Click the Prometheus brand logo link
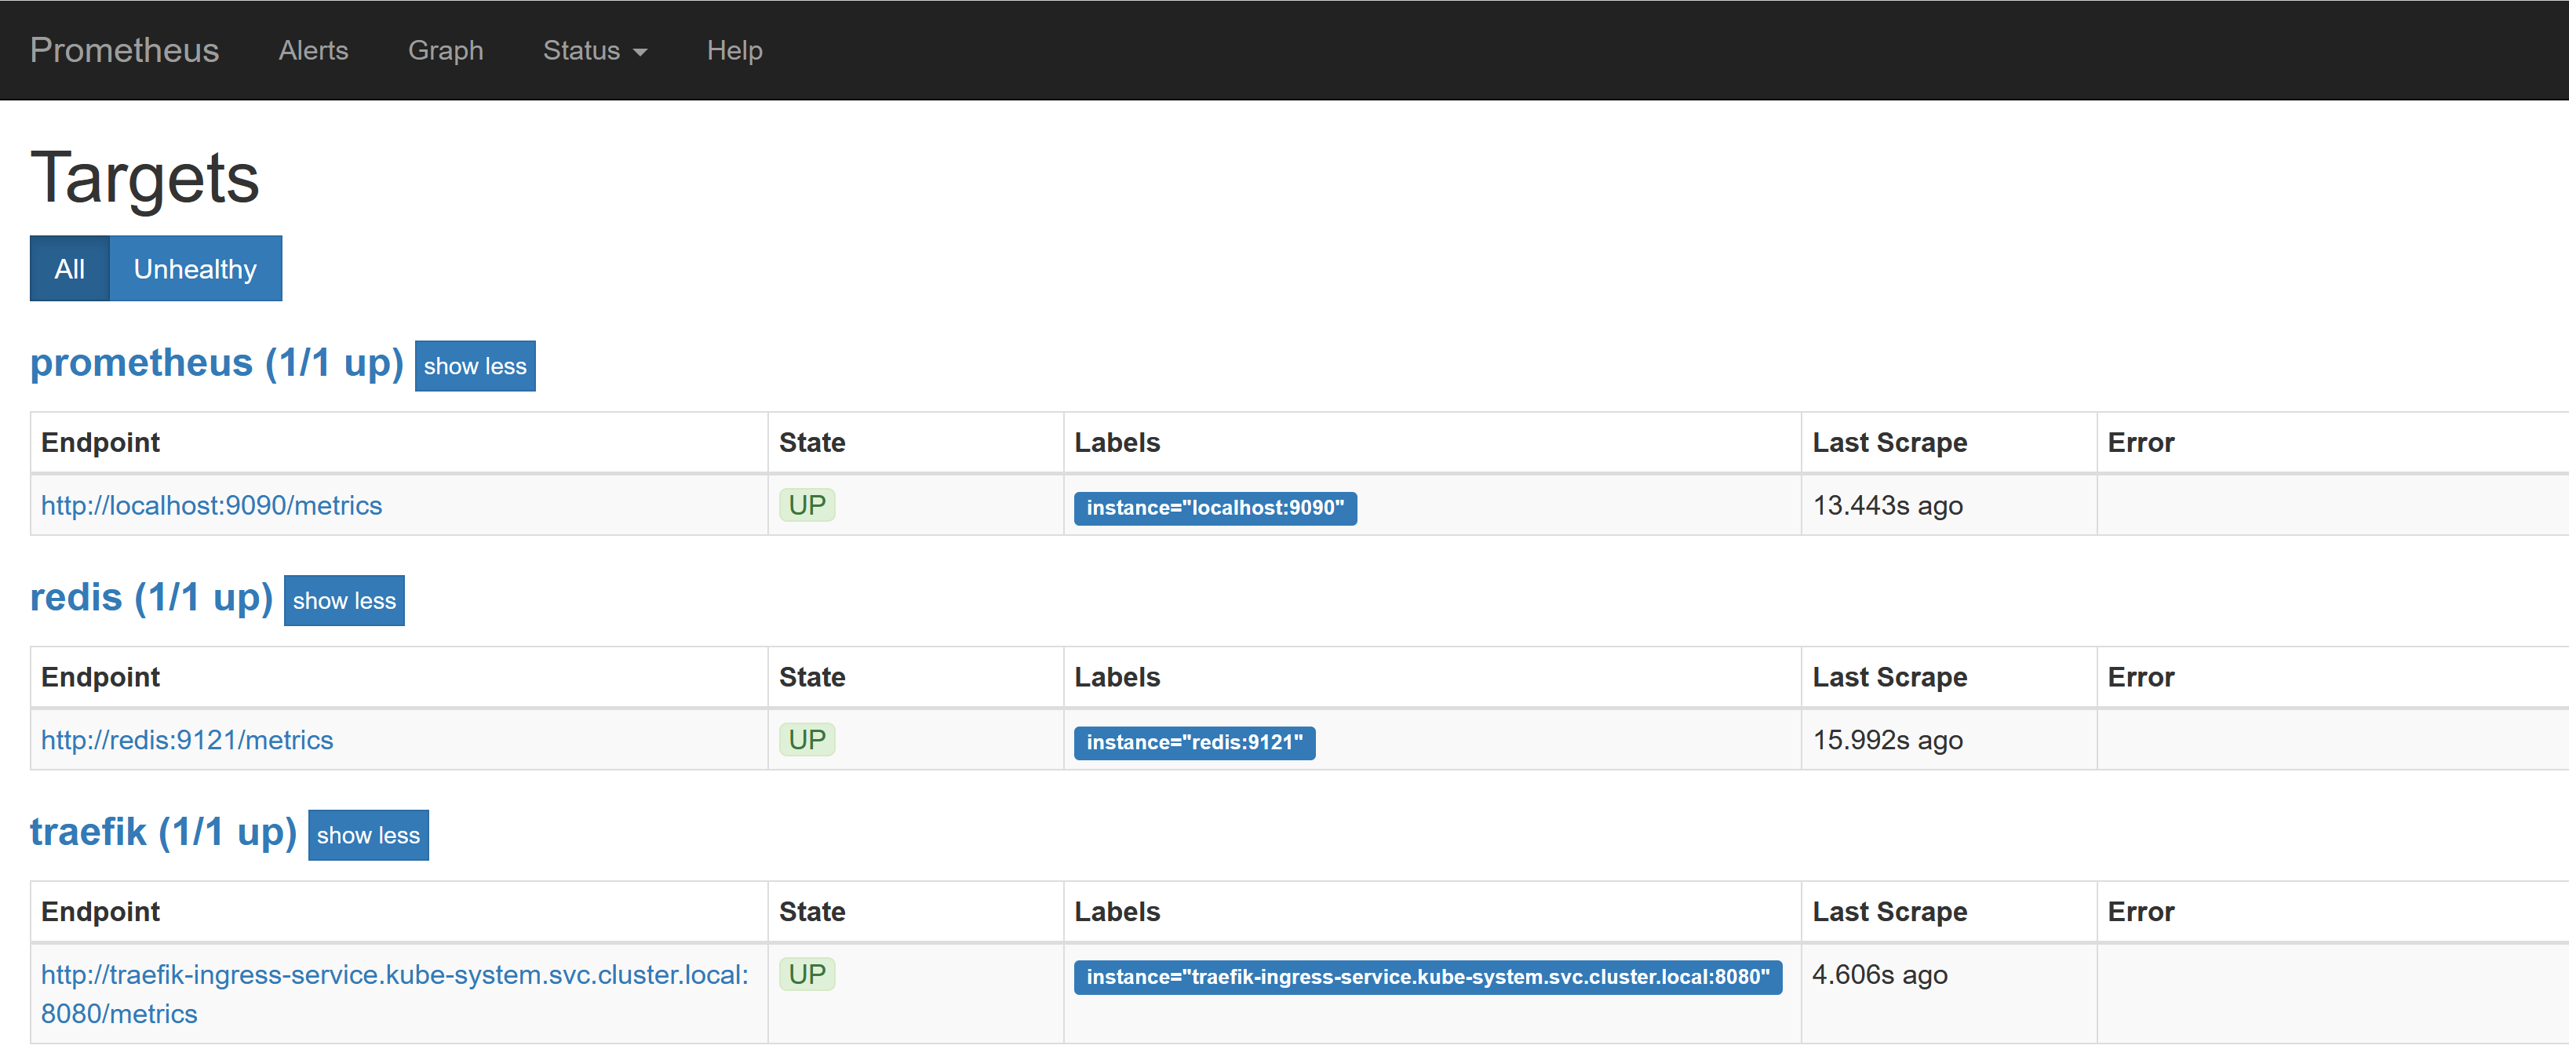Screen dimensions: 2569x1060 tap(125, 50)
